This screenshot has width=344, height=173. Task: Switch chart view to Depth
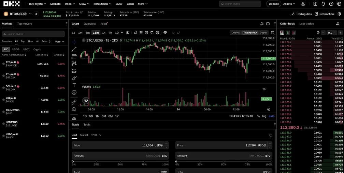coord(263,33)
